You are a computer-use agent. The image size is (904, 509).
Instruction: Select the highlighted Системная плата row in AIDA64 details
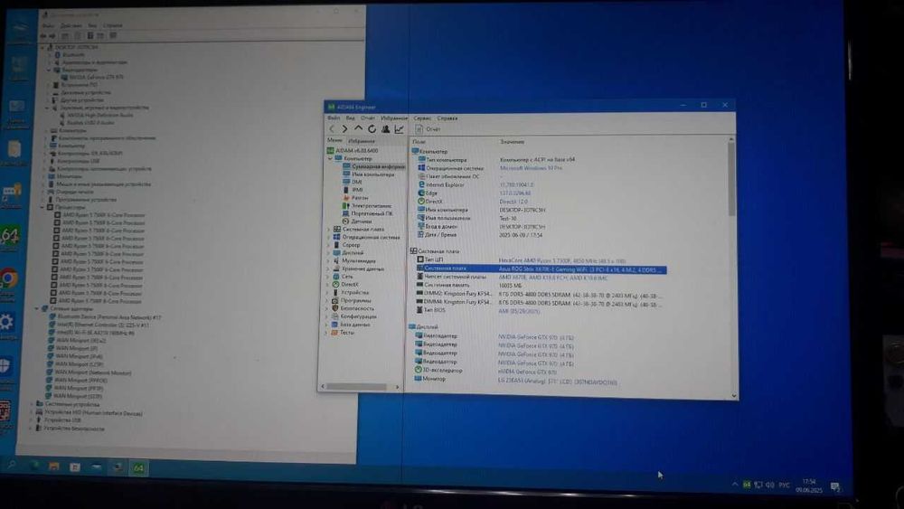(x=541, y=269)
